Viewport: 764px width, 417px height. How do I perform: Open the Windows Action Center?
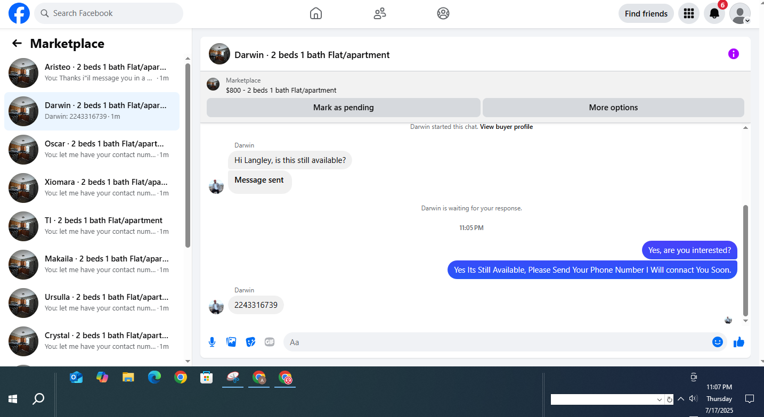coord(750,399)
